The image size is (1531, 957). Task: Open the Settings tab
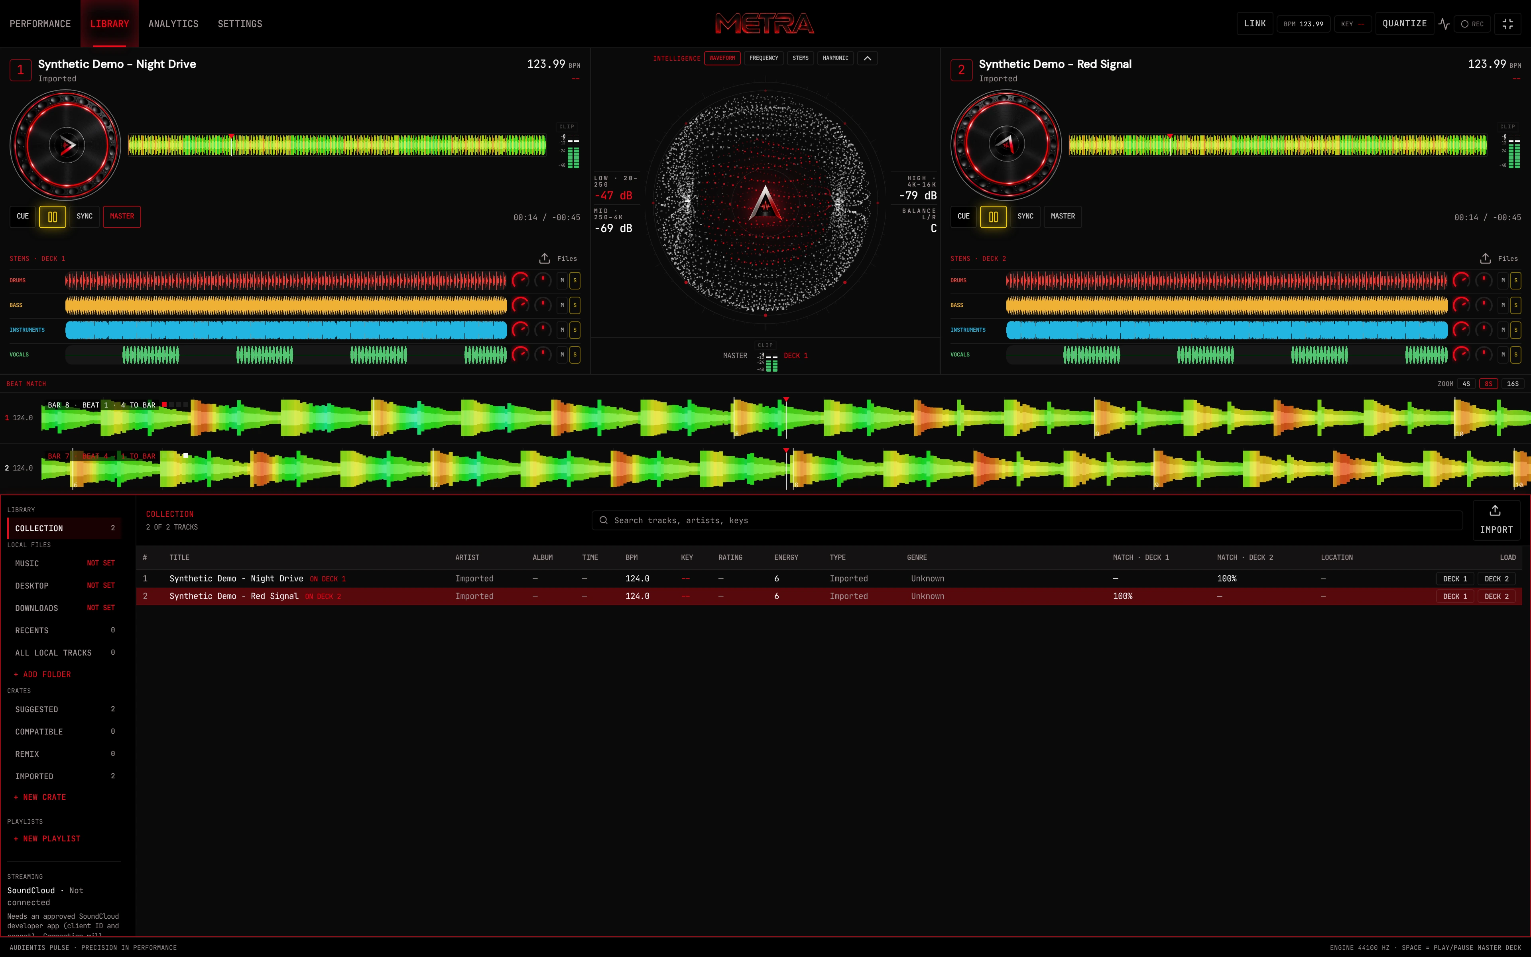[240, 24]
